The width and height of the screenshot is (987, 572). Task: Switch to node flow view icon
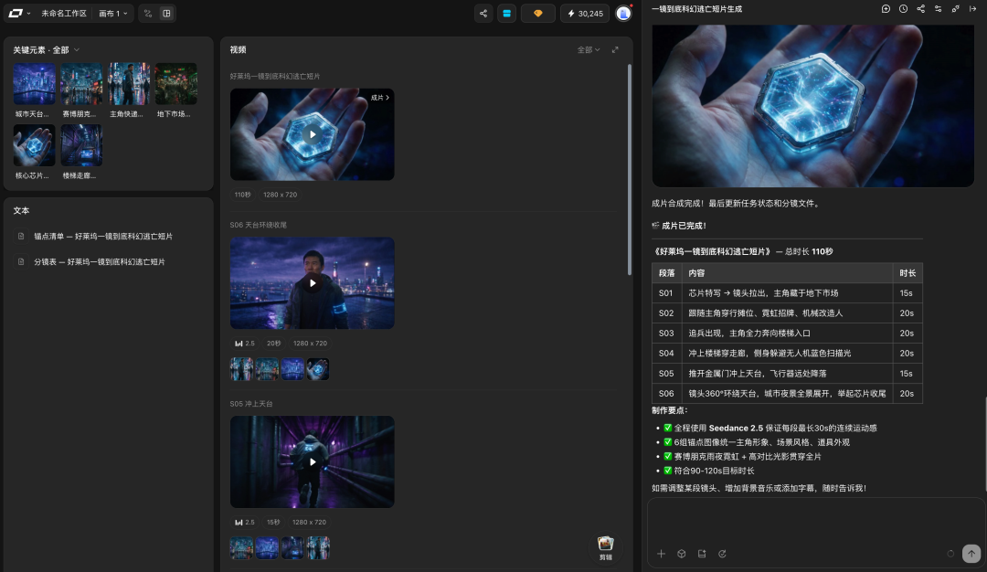148,13
